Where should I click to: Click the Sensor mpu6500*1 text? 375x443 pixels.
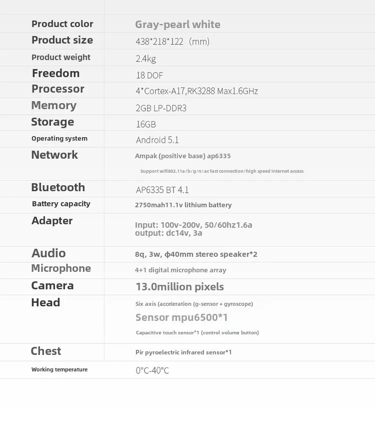[x=181, y=317]
